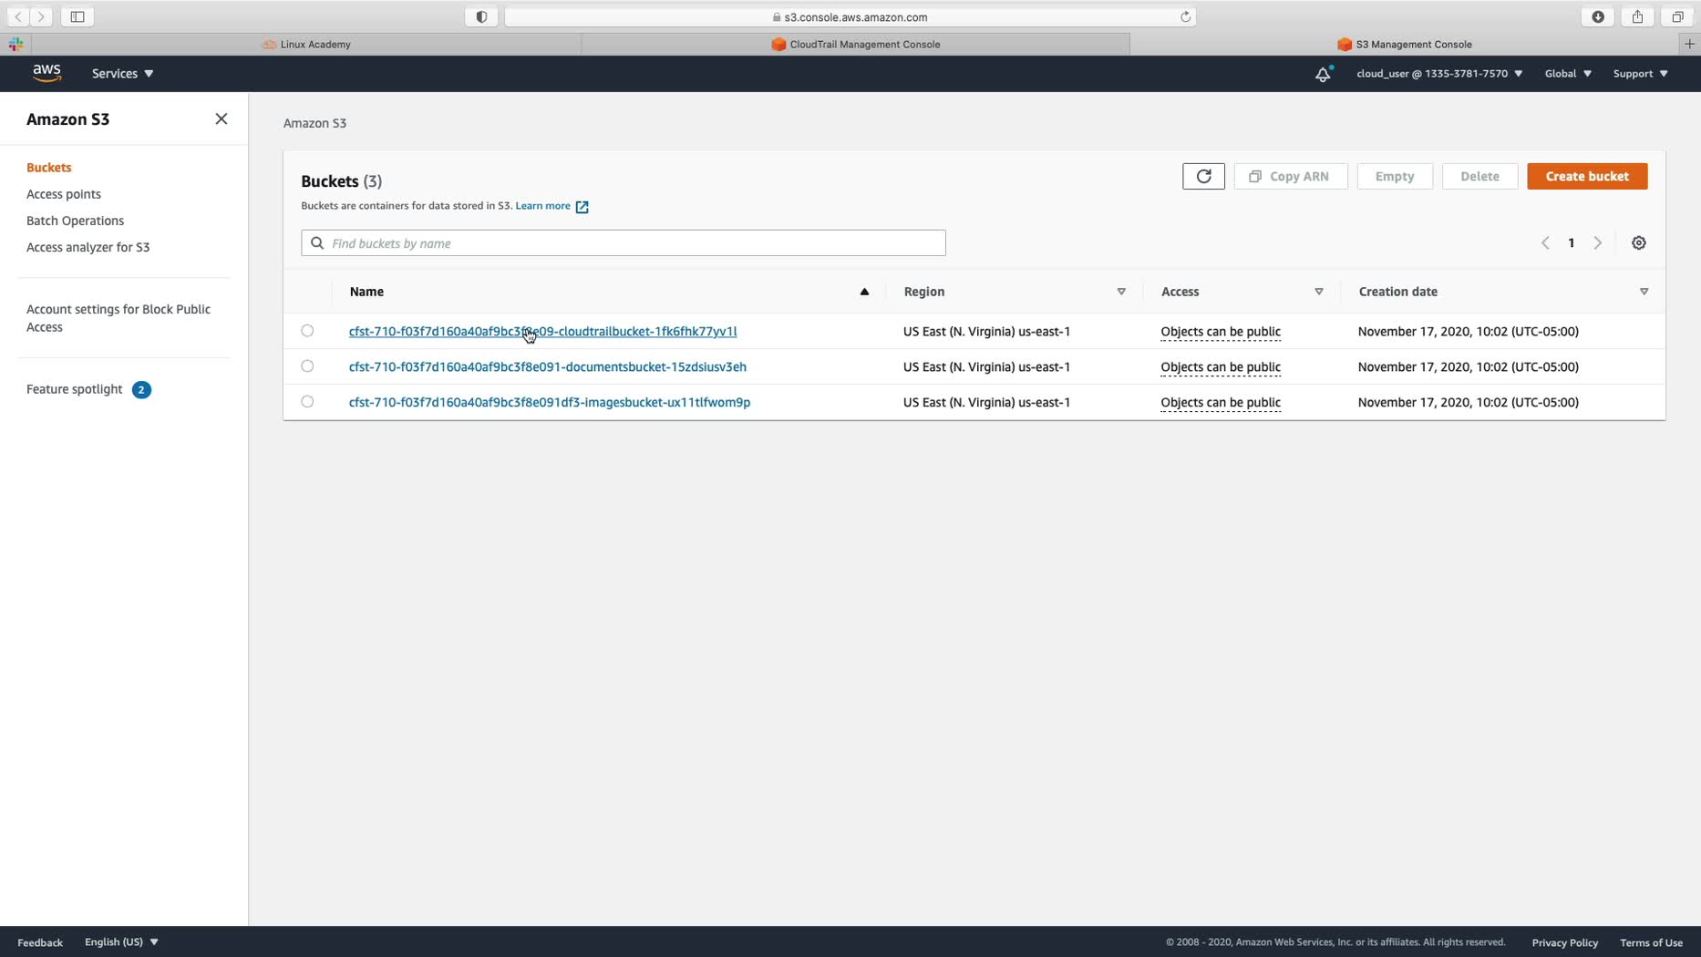Click the Amazon S3 breadcrumb
This screenshot has width=1701, height=957.
point(314,123)
